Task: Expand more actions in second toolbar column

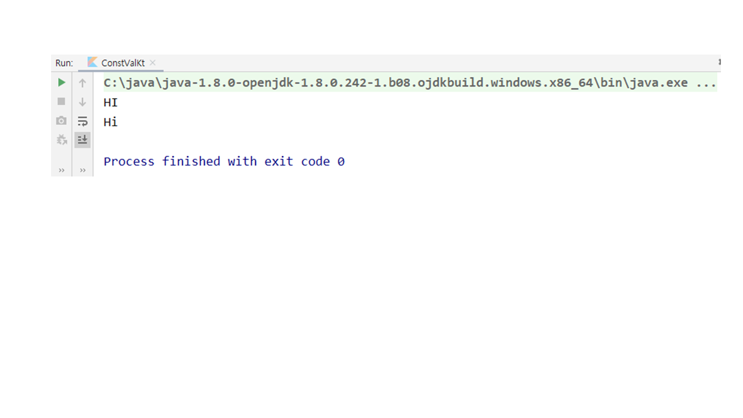Action: (x=82, y=170)
